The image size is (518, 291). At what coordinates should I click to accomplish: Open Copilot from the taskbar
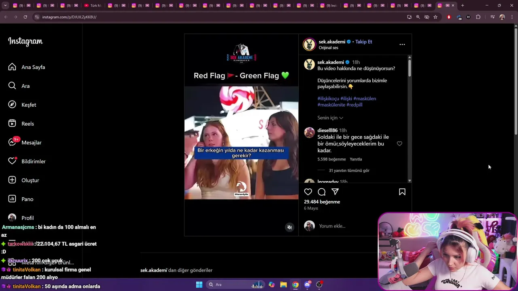(x=272, y=285)
